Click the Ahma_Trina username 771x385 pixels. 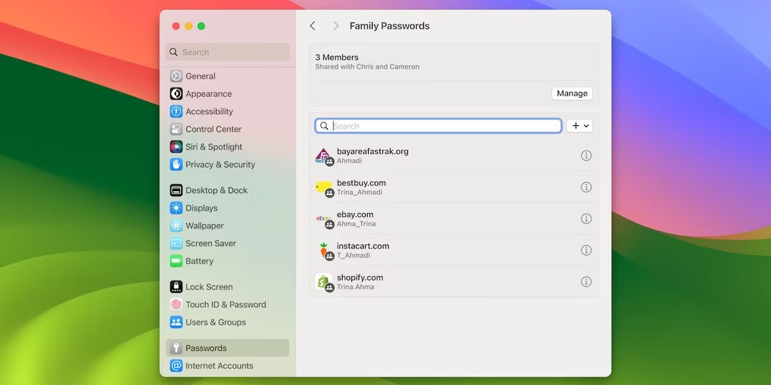[356, 224]
